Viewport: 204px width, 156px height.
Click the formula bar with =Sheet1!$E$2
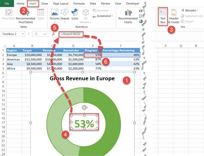pos(71,34)
